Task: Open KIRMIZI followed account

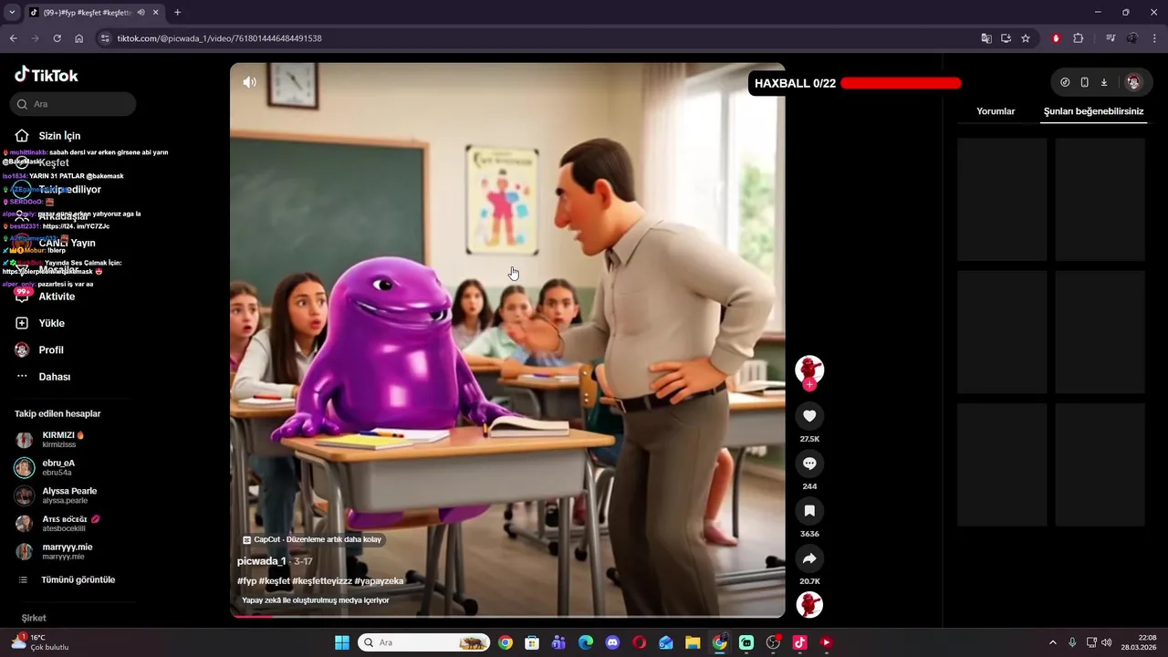Action: pyautogui.click(x=62, y=440)
